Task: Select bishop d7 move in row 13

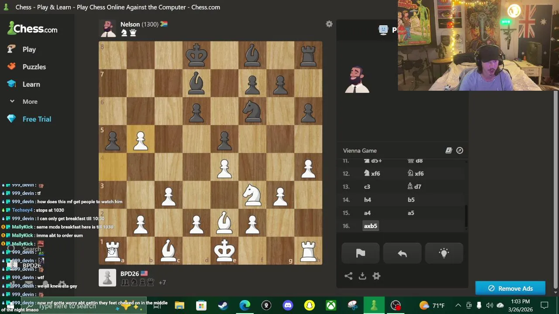Action: [414, 187]
